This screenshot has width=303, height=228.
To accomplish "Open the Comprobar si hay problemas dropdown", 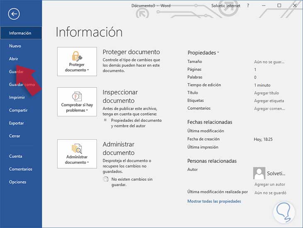I will [77, 102].
